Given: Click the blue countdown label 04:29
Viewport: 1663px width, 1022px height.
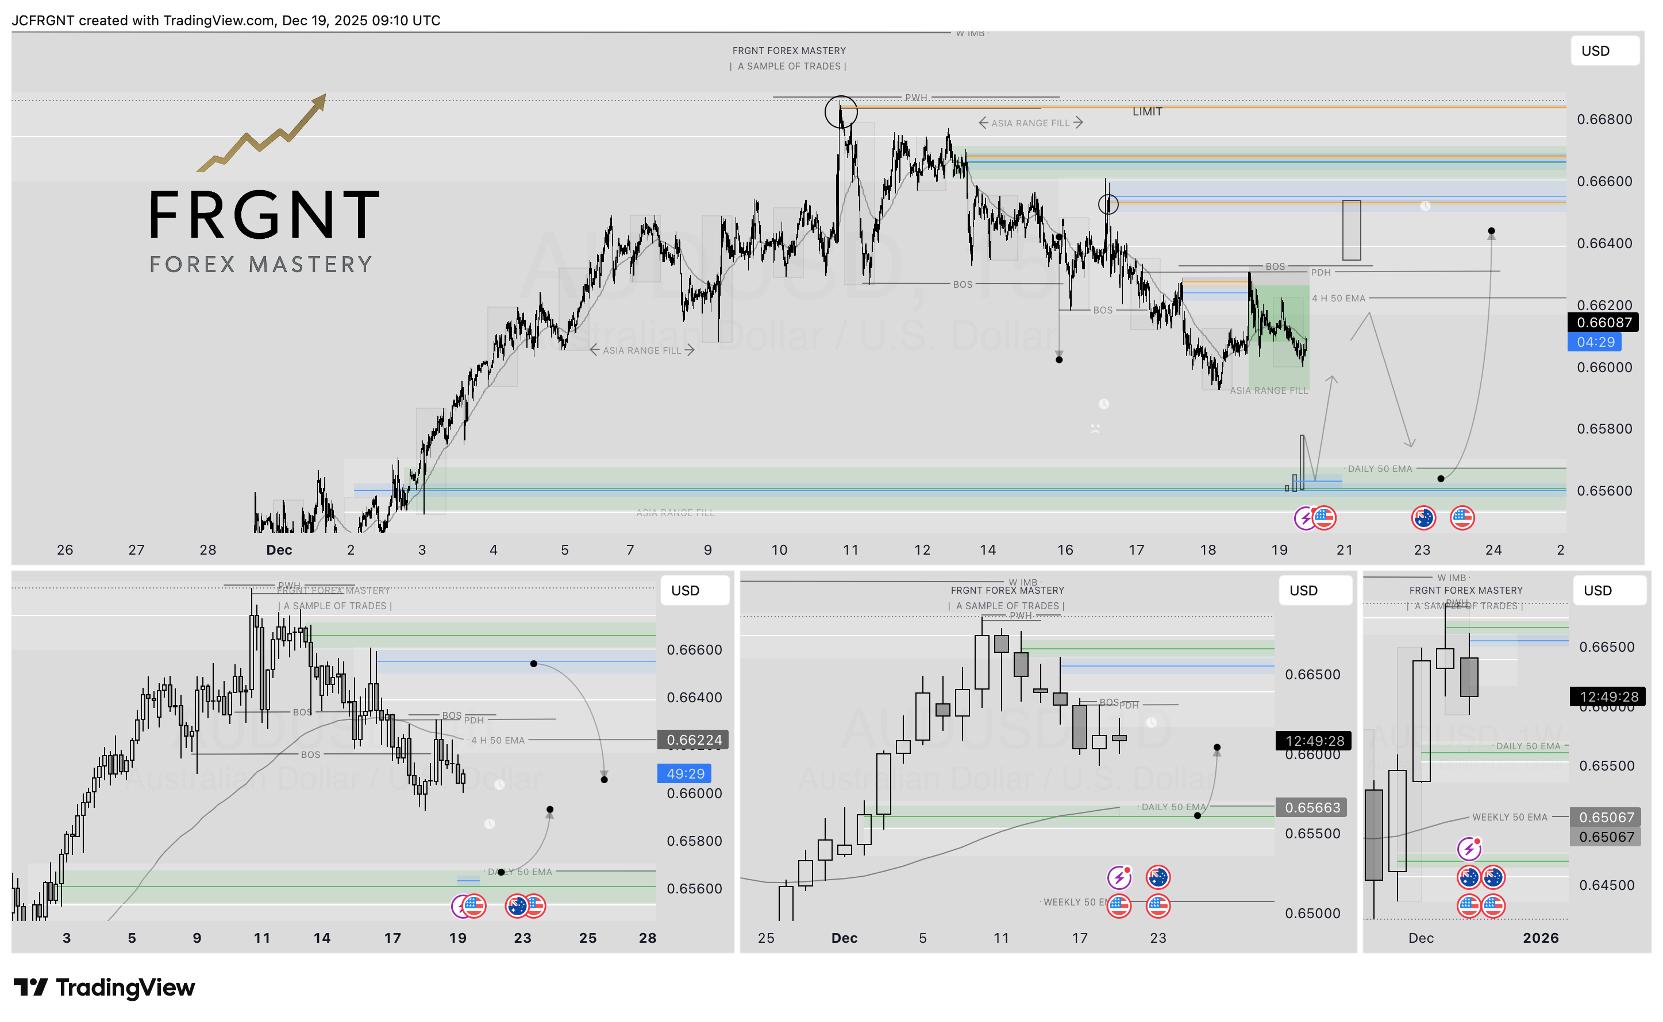Looking at the screenshot, I should [x=1594, y=342].
